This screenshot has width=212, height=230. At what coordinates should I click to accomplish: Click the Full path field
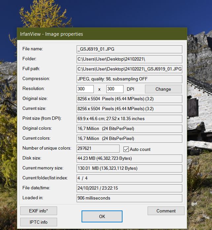(x=129, y=69)
